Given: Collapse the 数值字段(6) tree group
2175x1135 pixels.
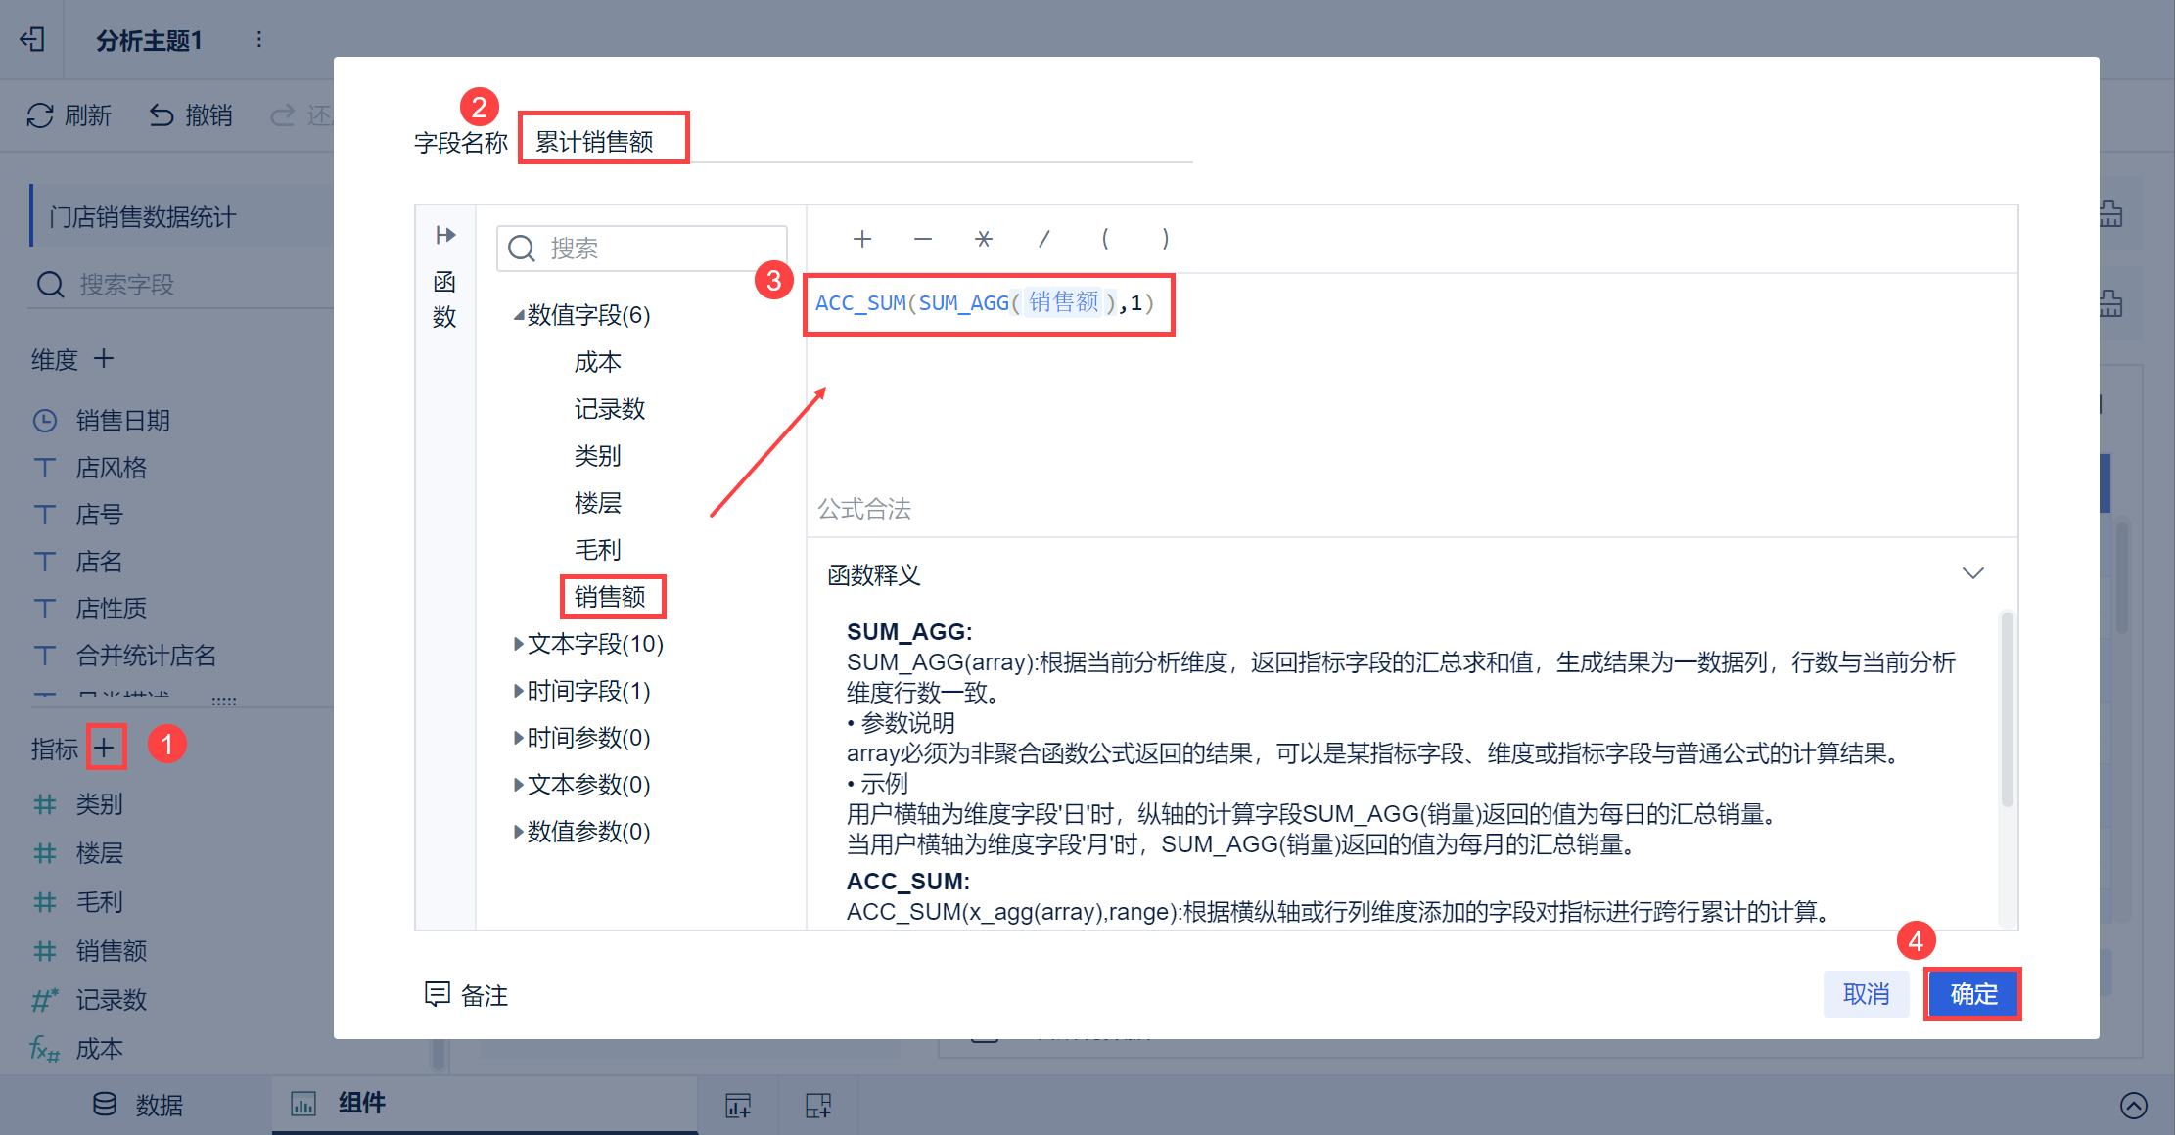Looking at the screenshot, I should coord(518,315).
